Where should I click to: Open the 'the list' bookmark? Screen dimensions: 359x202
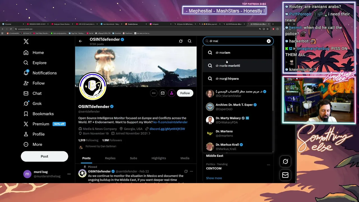[x=90, y=33]
